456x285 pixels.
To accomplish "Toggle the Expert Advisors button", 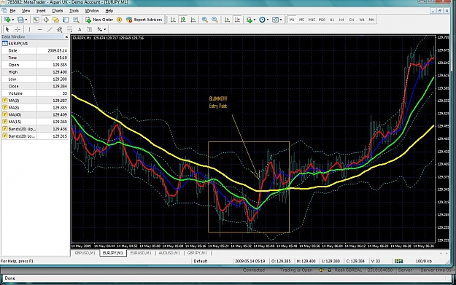I will pos(144,20).
